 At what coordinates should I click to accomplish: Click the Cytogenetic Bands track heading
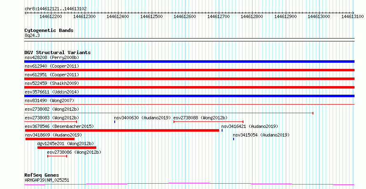[x=49, y=30]
